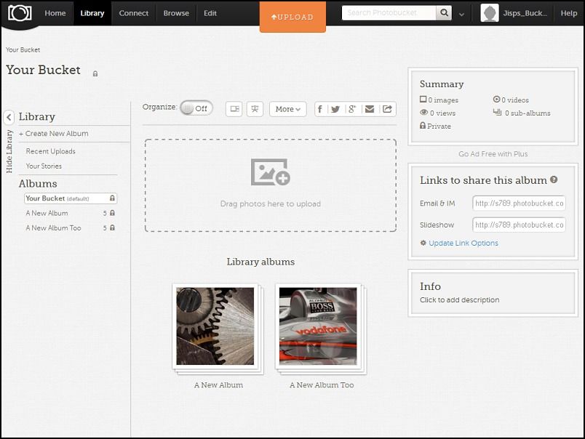Share album on Google Plus

[x=352, y=109]
